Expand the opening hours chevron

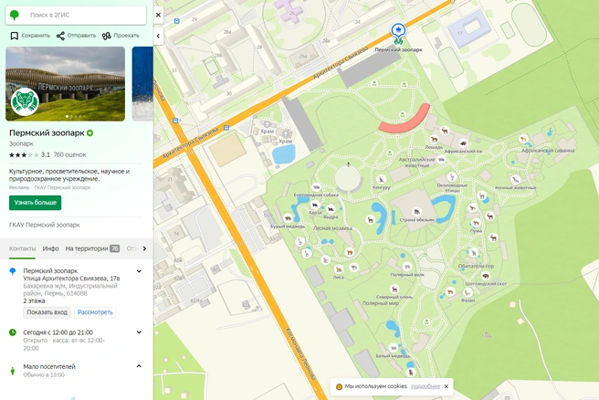[139, 332]
